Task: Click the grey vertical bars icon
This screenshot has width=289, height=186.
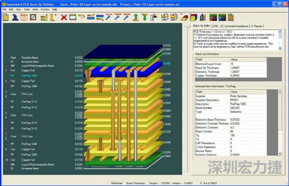Action: [x=203, y=17]
